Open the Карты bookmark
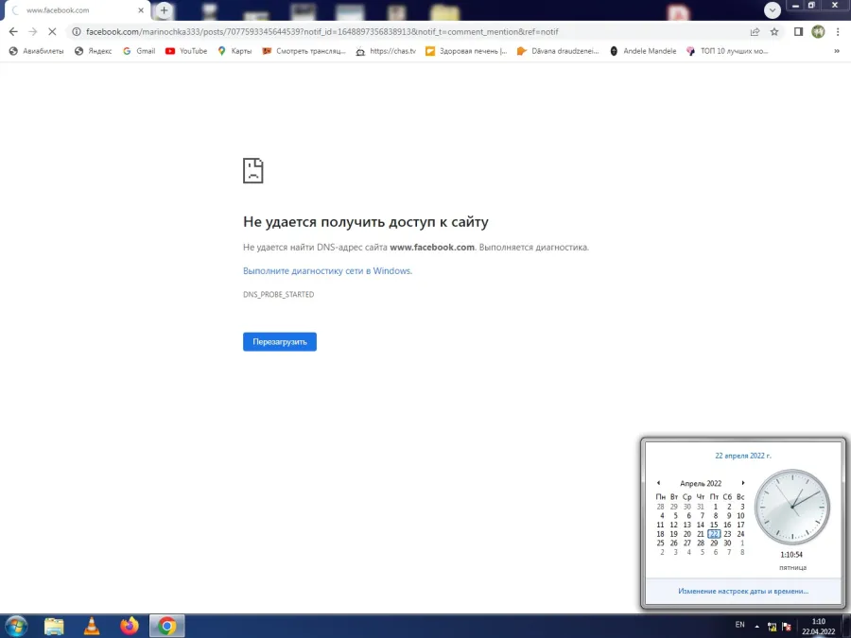 pyautogui.click(x=234, y=51)
